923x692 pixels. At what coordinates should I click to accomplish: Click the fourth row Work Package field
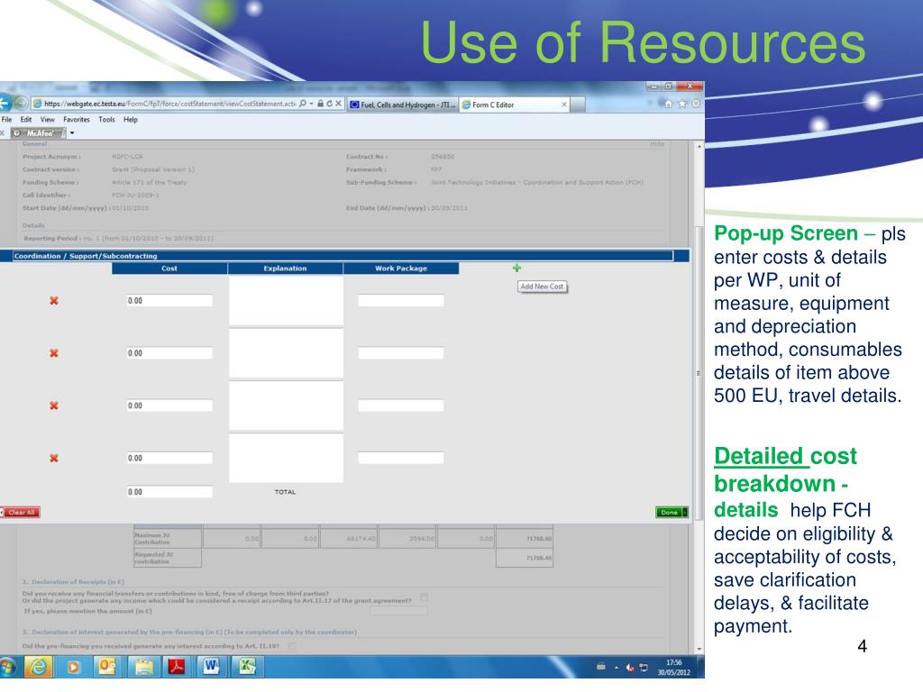pos(401,458)
